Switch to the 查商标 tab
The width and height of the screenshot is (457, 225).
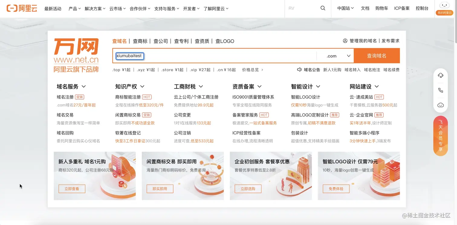click(x=140, y=41)
